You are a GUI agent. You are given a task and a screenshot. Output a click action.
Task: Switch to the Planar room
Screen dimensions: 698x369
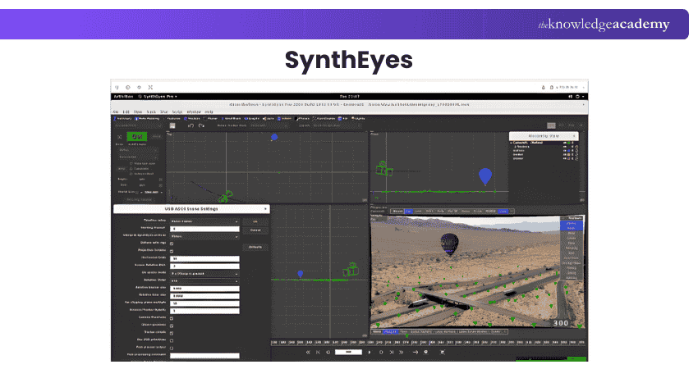pos(211,119)
